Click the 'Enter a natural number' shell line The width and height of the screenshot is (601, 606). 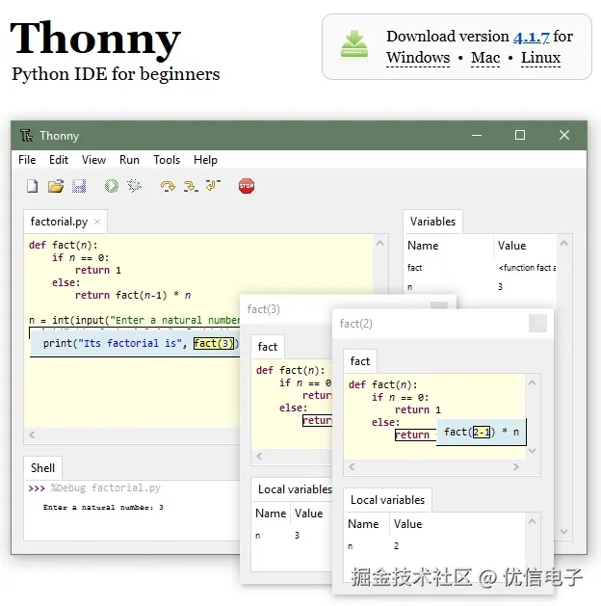click(103, 507)
